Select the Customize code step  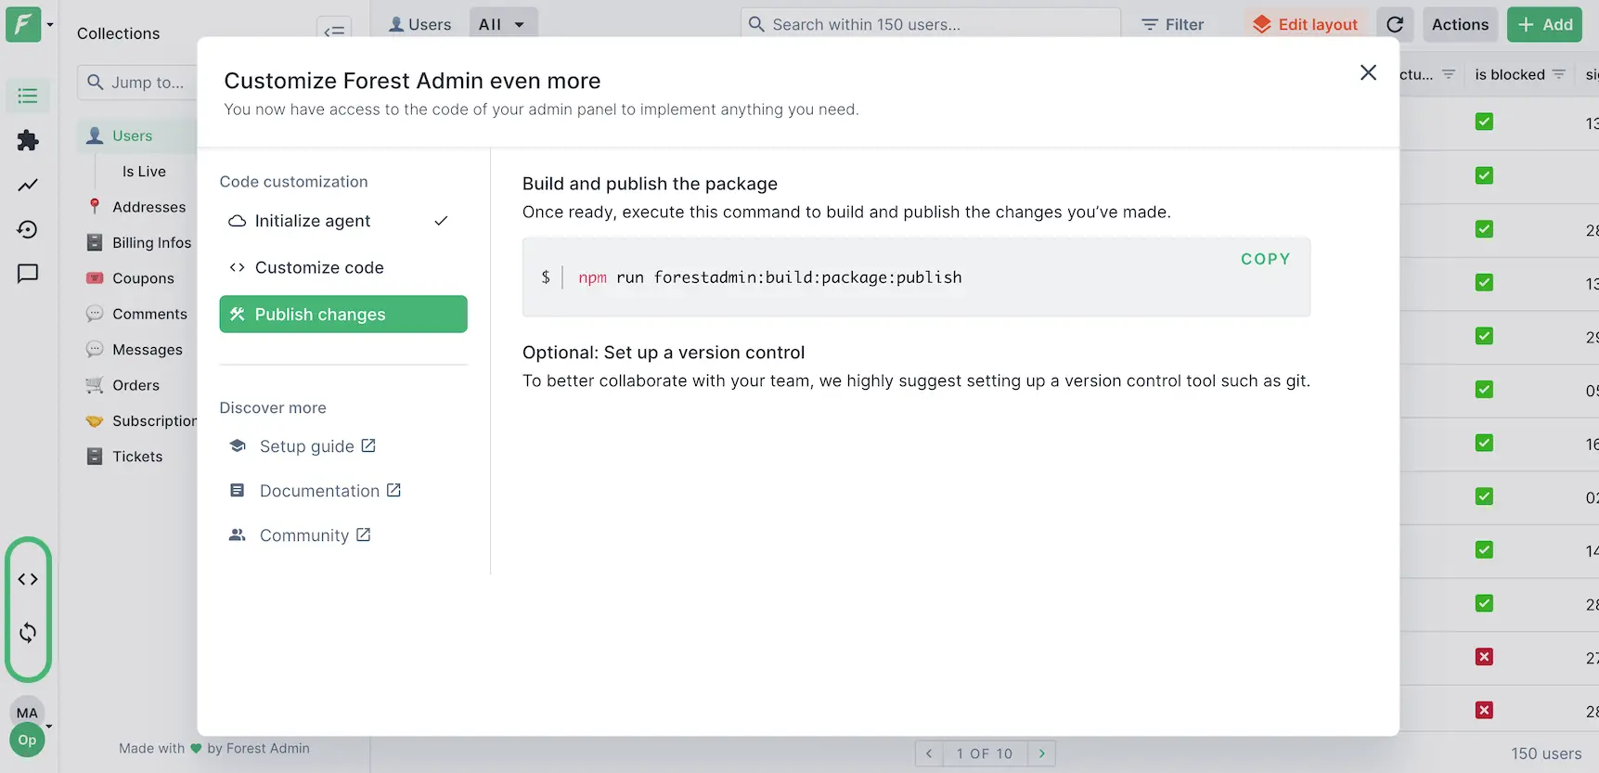(x=343, y=267)
